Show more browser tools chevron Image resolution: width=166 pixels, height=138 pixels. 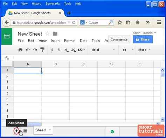[148, 22]
